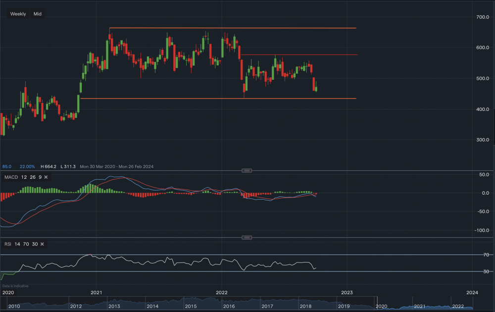Click 2010 at the navigator's left edge
Screen dimensions: 495x312
pyautogui.click(x=14, y=307)
